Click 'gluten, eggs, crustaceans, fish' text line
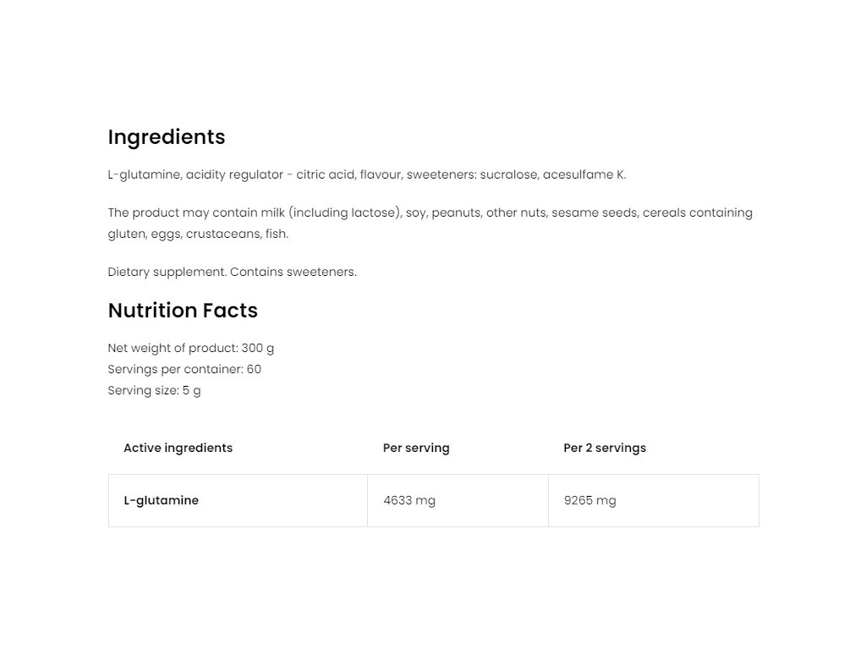Image resolution: width=866 pixels, height=650 pixels. (198, 234)
